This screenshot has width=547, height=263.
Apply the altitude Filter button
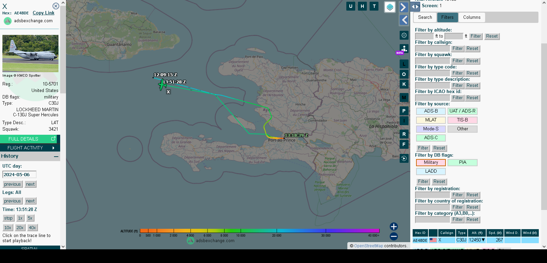(476, 36)
